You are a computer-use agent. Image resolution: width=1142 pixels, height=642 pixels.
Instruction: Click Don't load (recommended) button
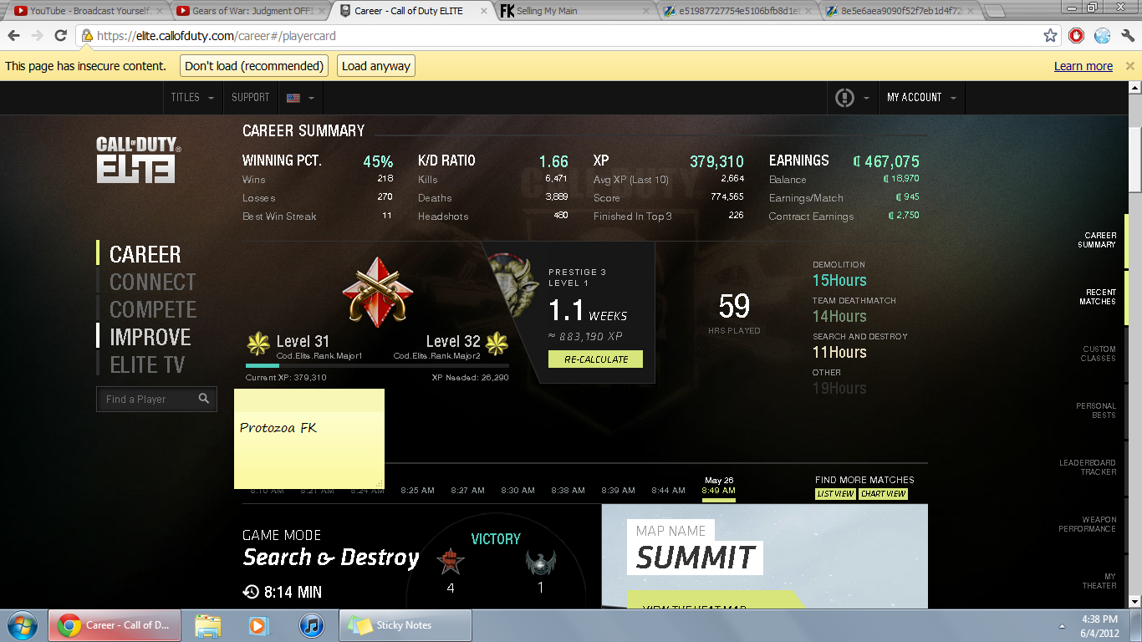[x=254, y=66]
